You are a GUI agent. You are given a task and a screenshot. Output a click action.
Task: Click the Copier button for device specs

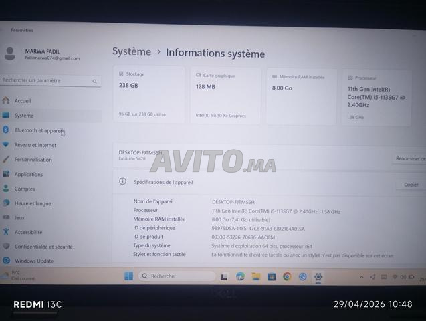pos(411,185)
